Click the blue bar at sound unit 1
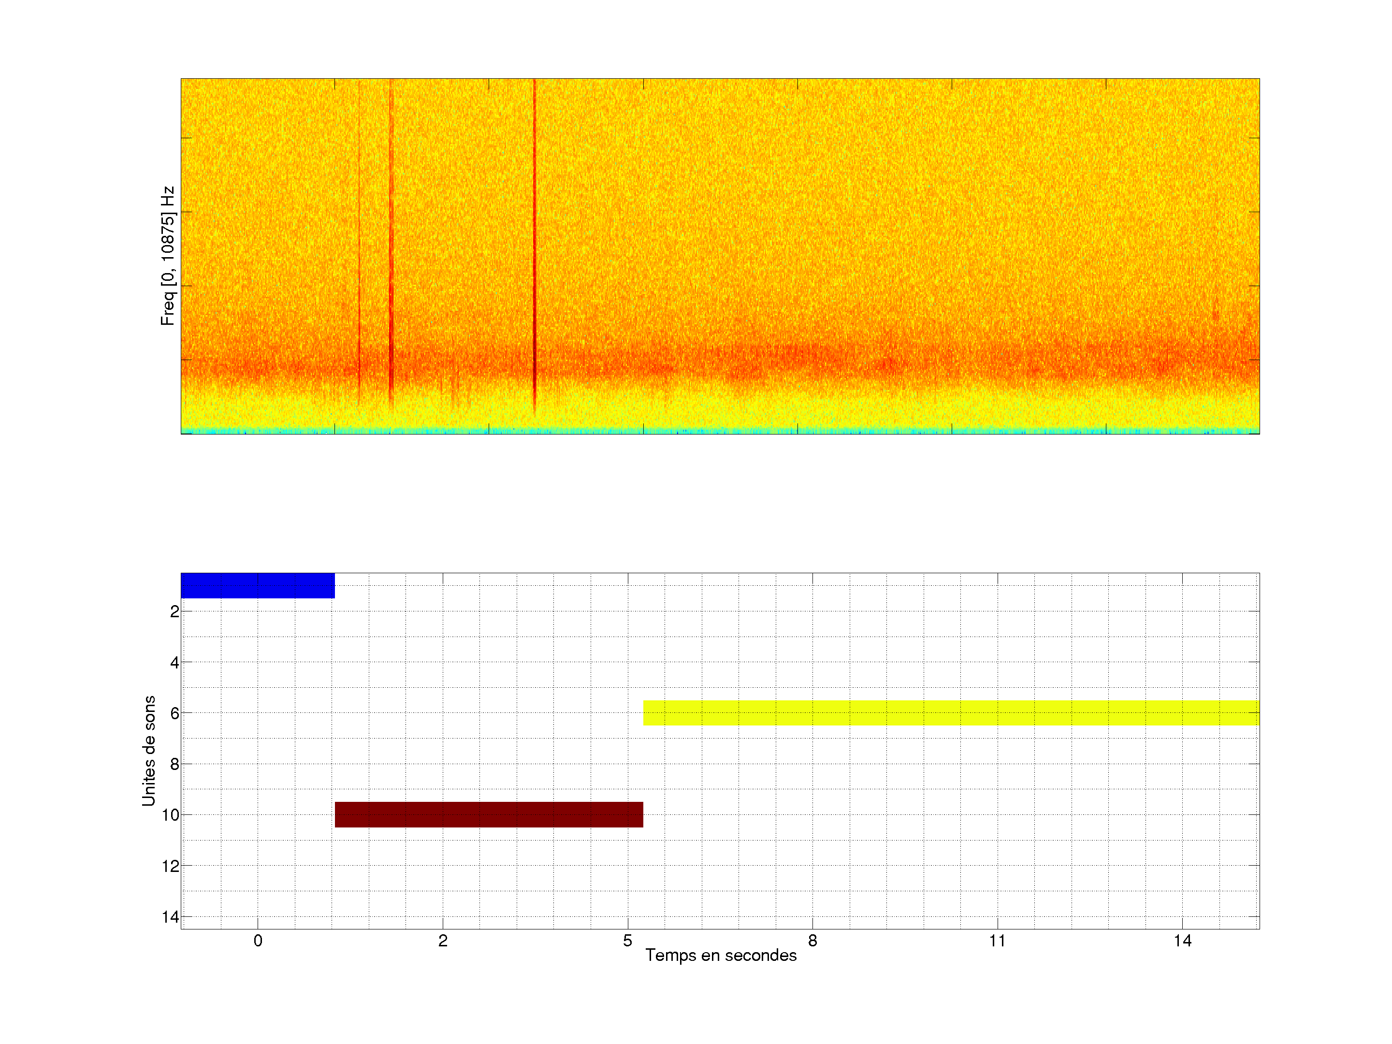1392x1044 pixels. coord(258,585)
